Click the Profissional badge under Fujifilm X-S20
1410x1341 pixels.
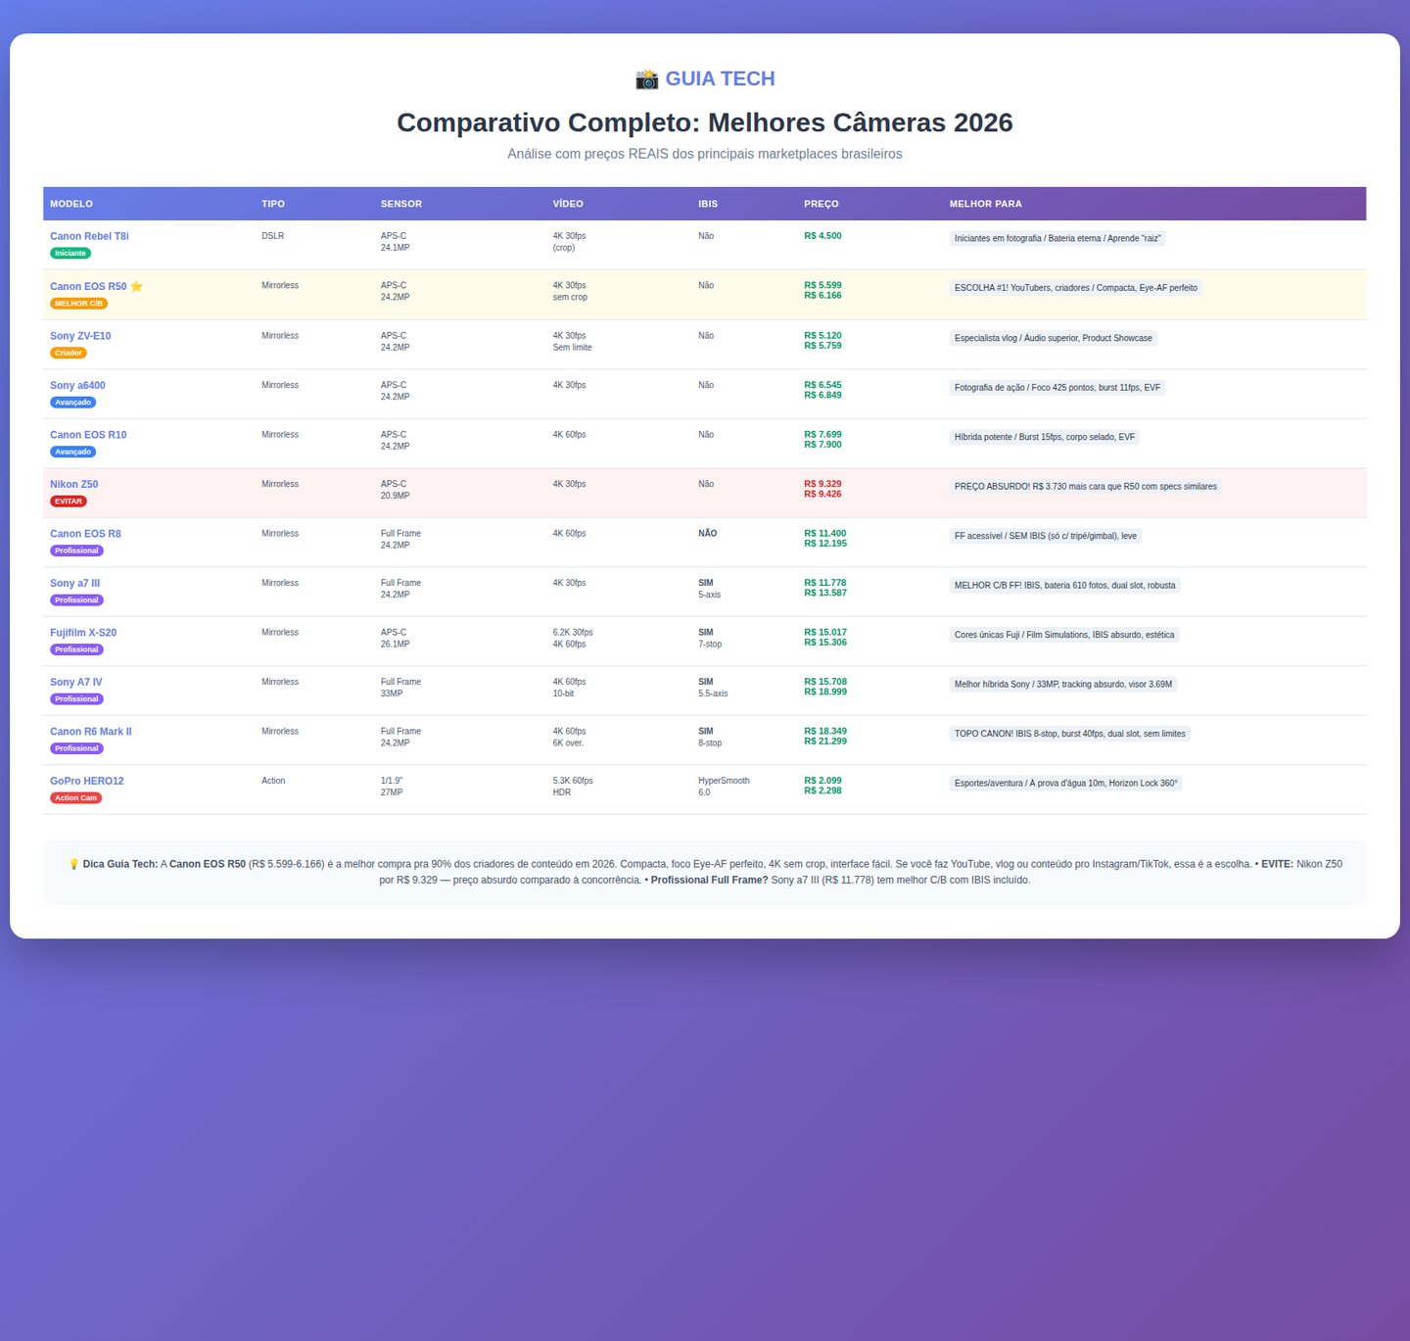click(x=76, y=649)
